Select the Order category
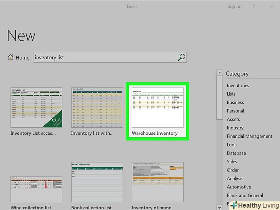The height and width of the screenshot is (210, 280). tap(233, 170)
